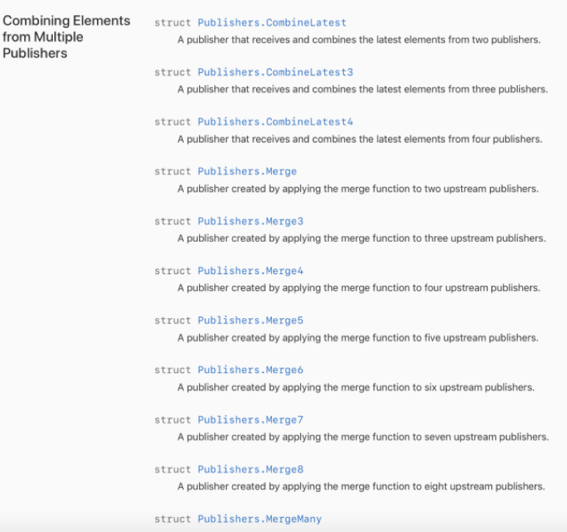The height and width of the screenshot is (532, 567).
Task: Follow the Publishers.CombineLatest4 link
Action: click(275, 122)
